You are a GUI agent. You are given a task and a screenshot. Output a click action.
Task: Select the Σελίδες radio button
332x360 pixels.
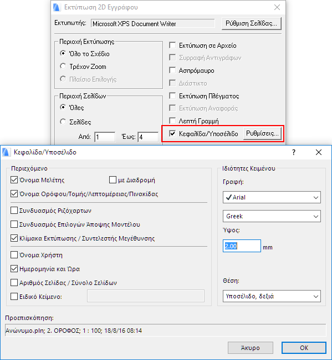(x=63, y=122)
